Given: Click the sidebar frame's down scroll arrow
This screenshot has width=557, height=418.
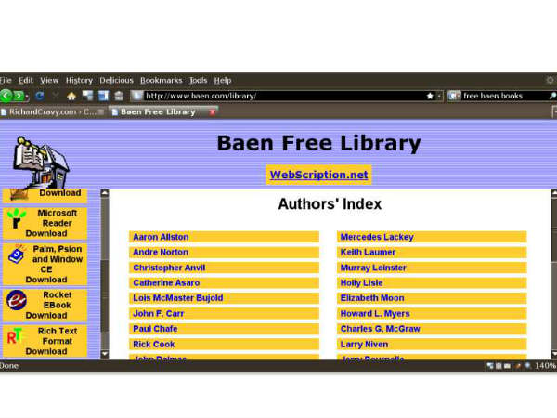Looking at the screenshot, I should (x=105, y=353).
